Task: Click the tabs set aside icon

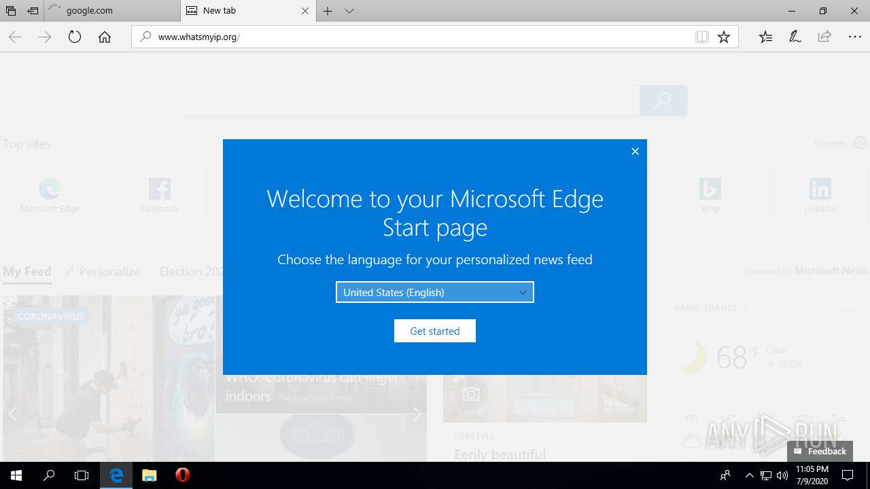Action: pos(10,11)
